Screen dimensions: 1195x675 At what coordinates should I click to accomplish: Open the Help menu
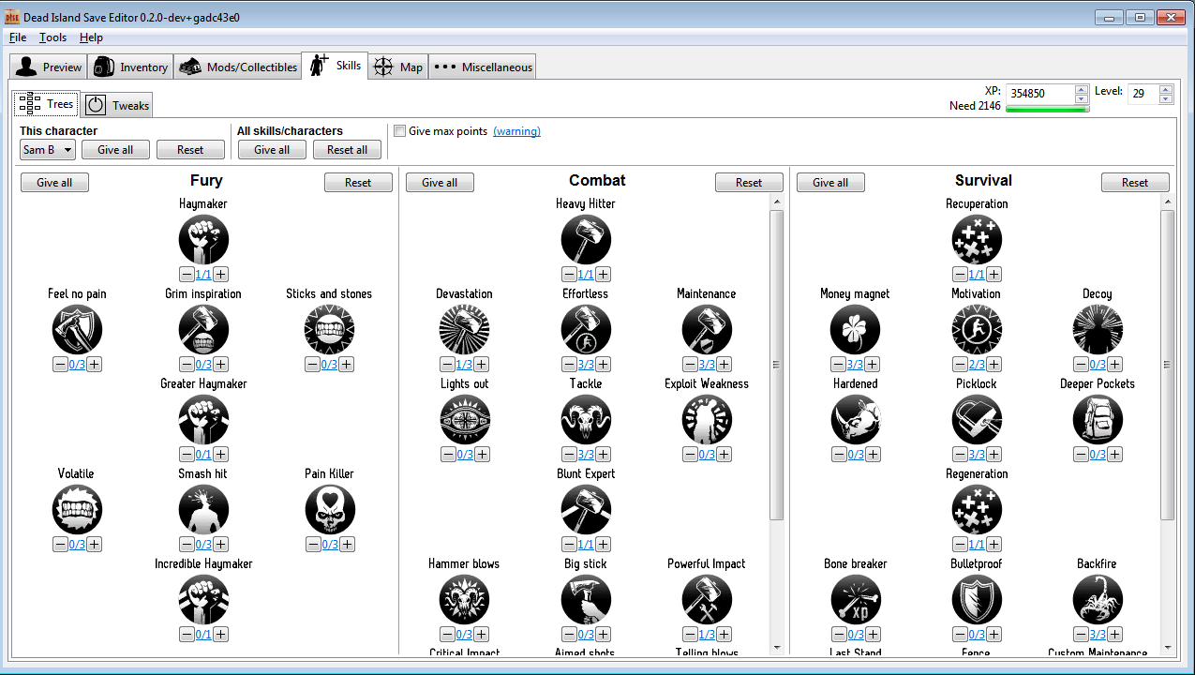point(91,37)
